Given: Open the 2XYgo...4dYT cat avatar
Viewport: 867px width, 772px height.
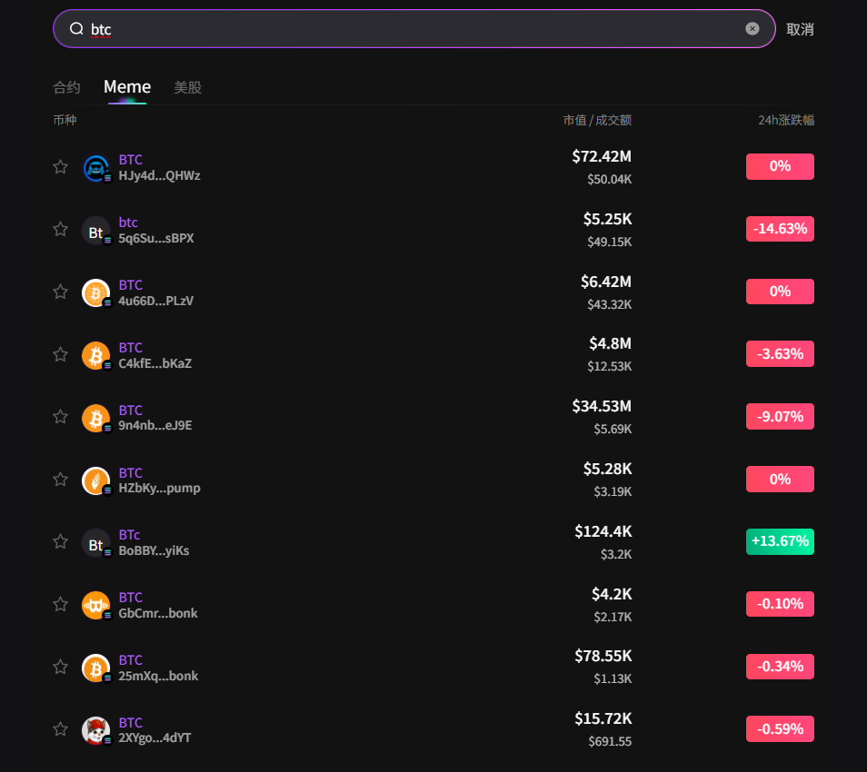Looking at the screenshot, I should click(96, 730).
